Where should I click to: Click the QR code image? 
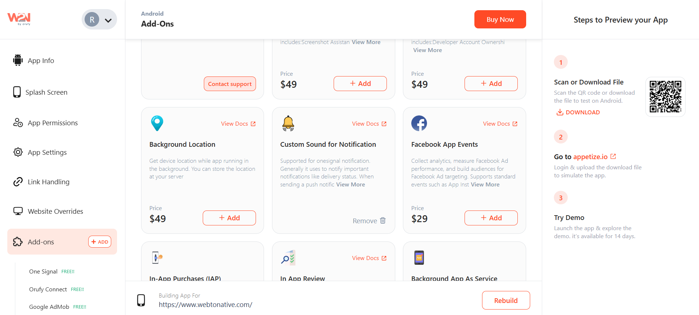click(x=665, y=97)
